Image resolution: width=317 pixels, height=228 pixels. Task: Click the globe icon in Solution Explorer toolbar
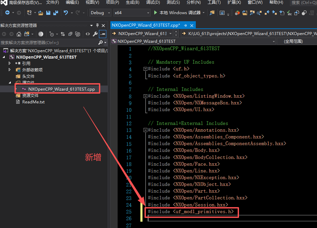tap(41, 34)
